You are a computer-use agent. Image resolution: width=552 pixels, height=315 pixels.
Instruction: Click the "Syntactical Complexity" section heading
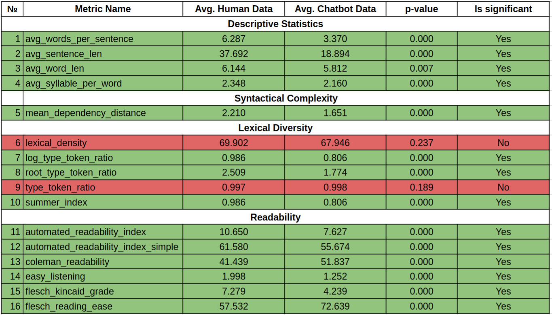(286, 98)
